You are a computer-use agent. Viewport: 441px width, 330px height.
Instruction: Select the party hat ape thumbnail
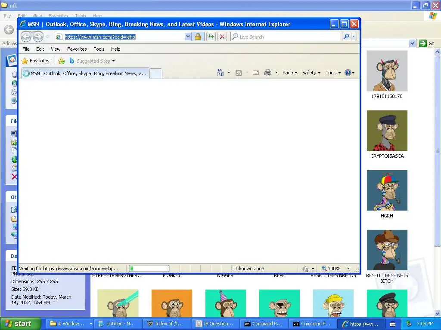226,303
